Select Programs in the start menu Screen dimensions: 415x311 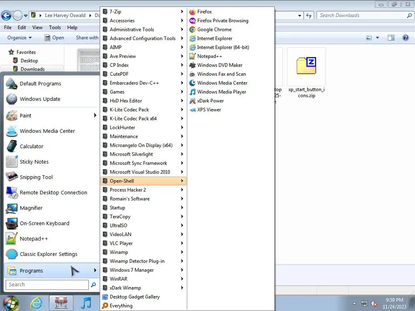pyautogui.click(x=51, y=271)
